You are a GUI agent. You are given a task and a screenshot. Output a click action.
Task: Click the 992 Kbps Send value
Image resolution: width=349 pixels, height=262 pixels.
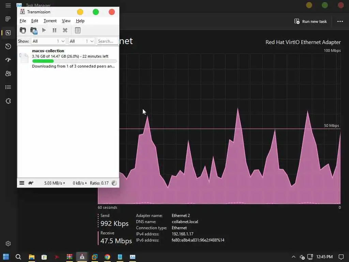click(115, 223)
